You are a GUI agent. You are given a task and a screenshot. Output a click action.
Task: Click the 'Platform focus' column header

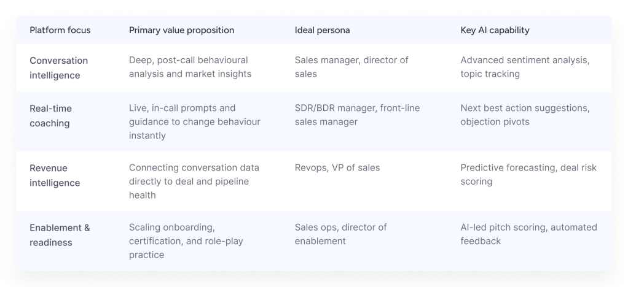point(60,30)
